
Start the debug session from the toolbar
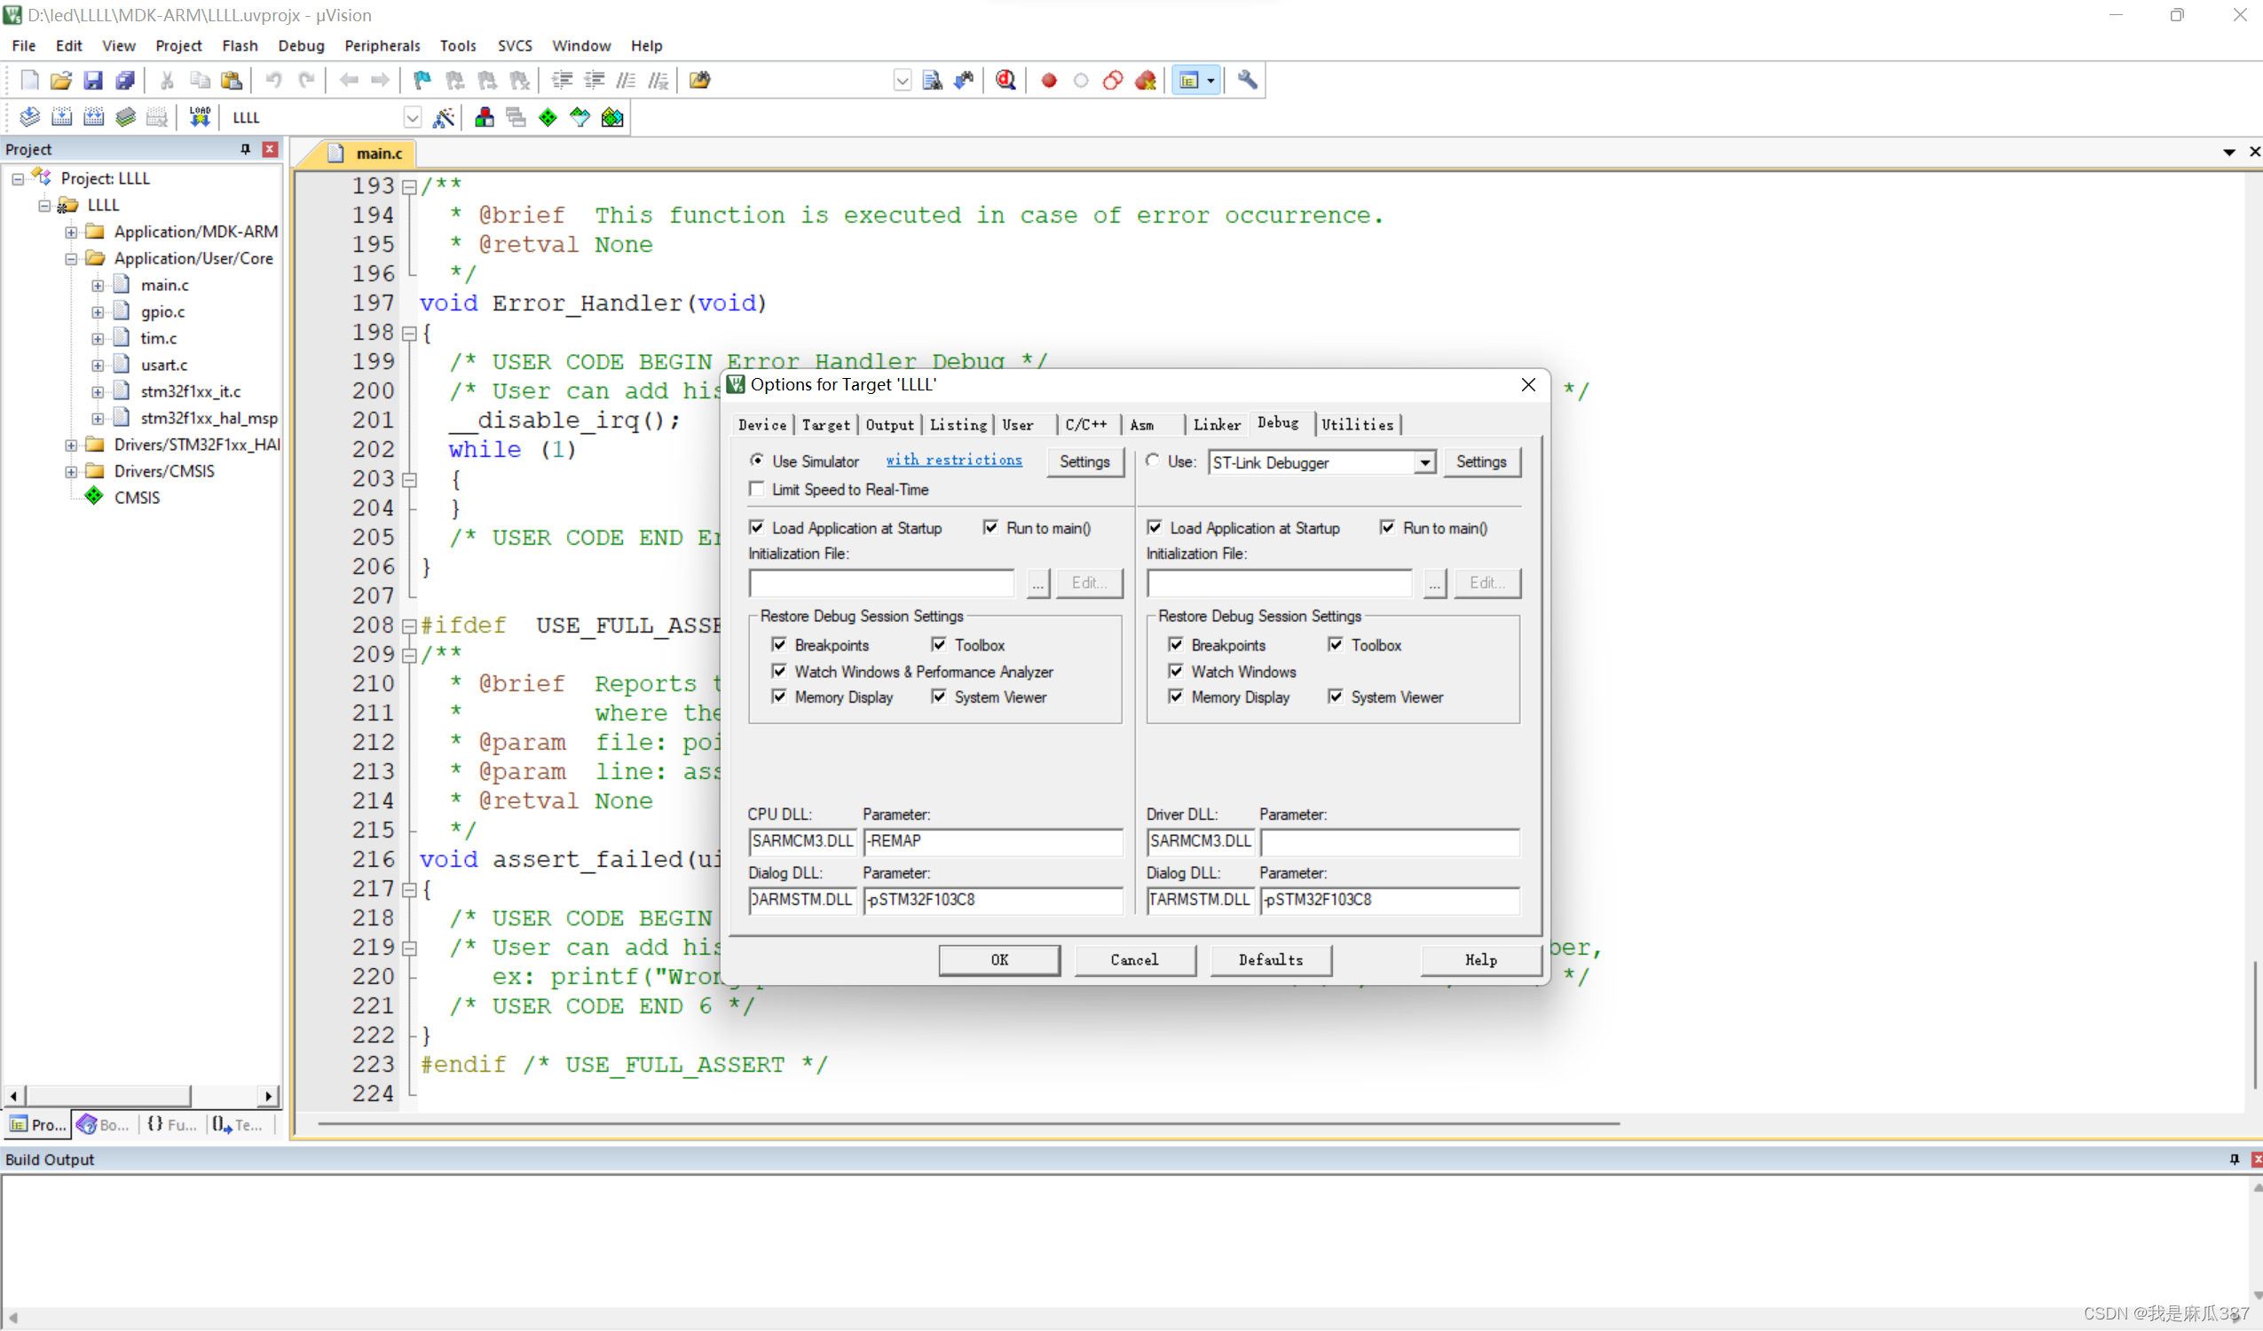pos(1005,80)
